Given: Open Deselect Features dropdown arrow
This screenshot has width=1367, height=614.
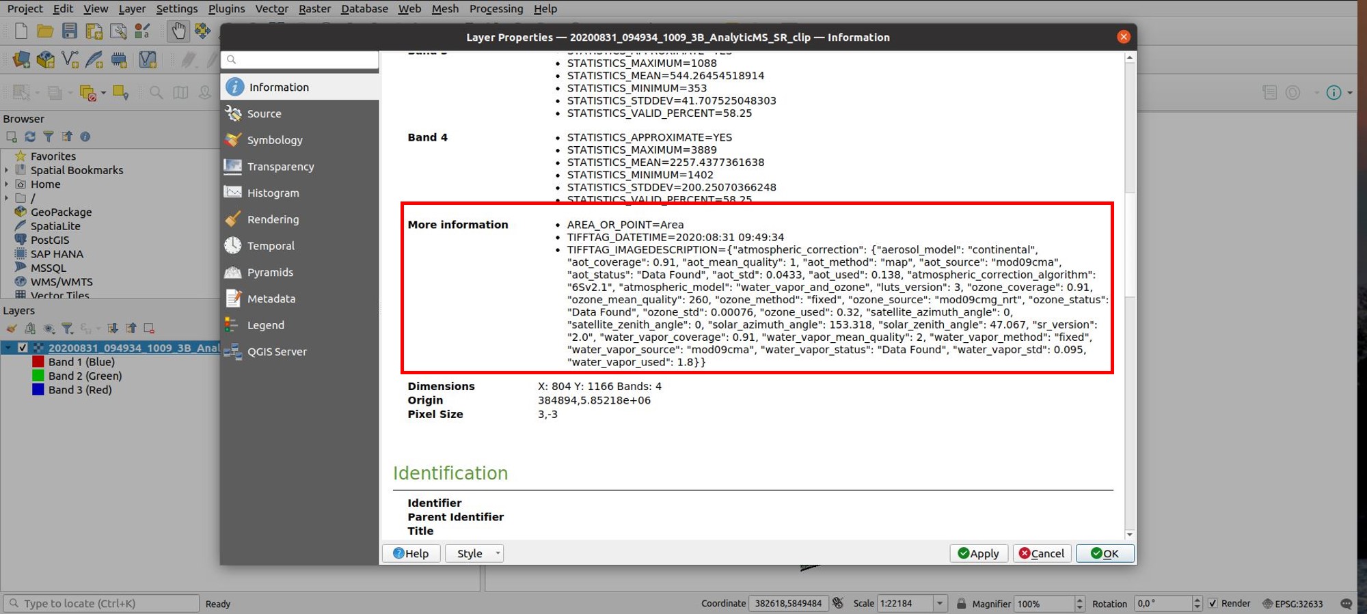Looking at the screenshot, I should point(103,93).
